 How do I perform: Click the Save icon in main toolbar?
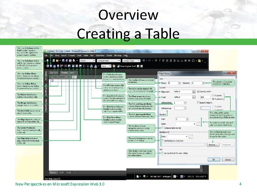coord(63,60)
